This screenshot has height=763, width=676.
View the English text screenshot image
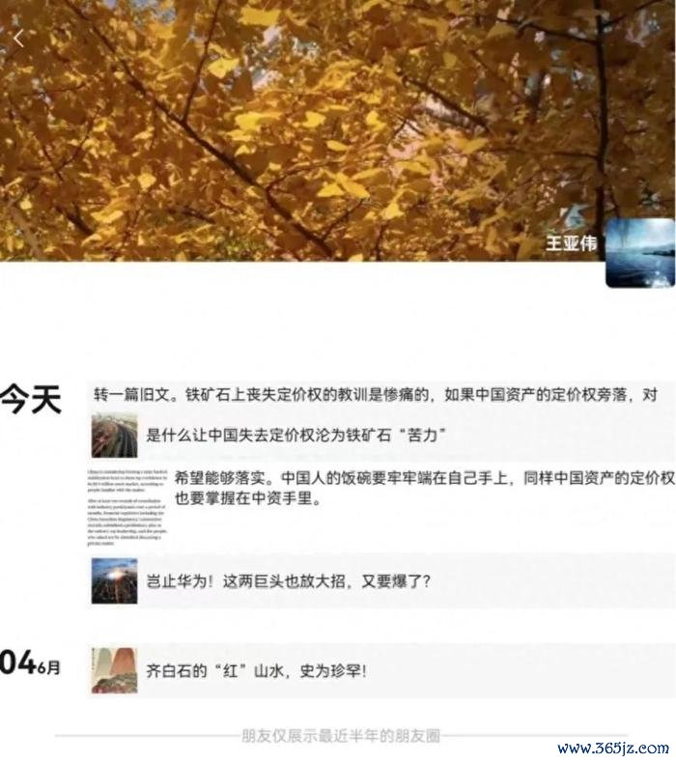click(x=127, y=507)
